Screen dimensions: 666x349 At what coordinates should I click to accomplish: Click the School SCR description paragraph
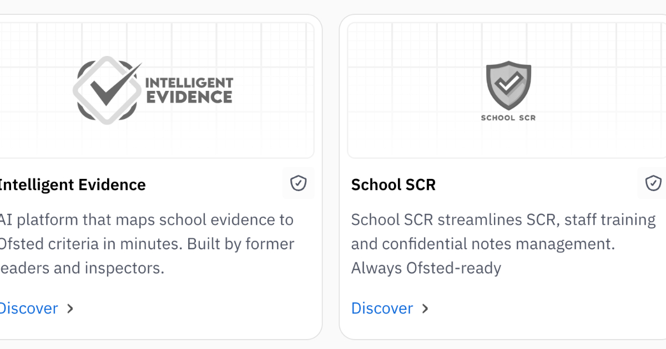click(503, 244)
